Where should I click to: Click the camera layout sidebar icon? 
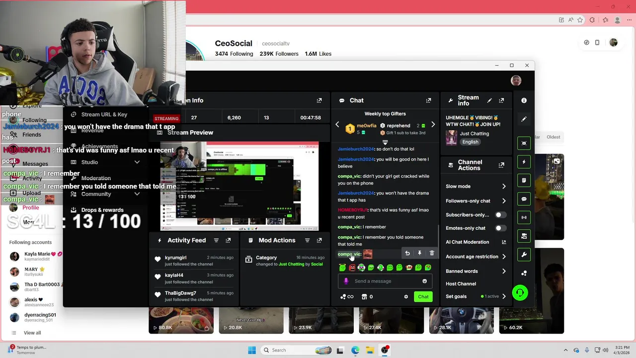524,236
